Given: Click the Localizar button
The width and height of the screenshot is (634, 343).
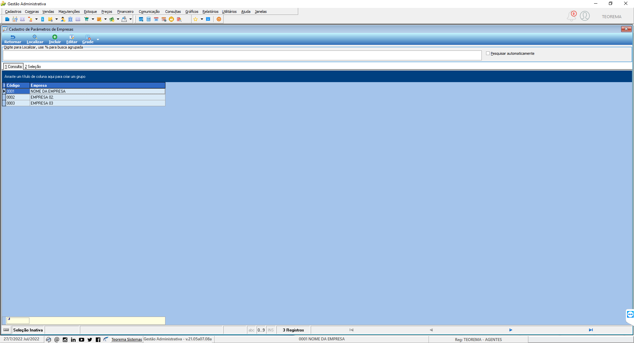Looking at the screenshot, I should point(35,39).
